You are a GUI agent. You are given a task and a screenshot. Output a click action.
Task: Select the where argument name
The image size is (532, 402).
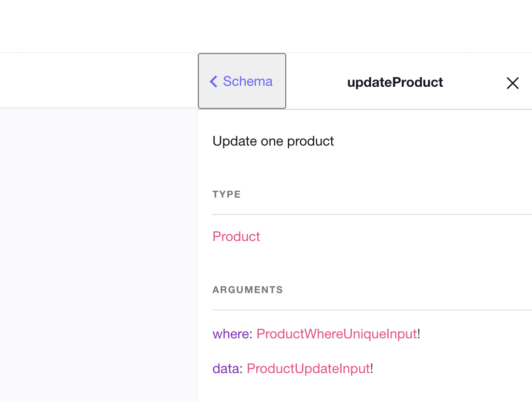pos(231,334)
